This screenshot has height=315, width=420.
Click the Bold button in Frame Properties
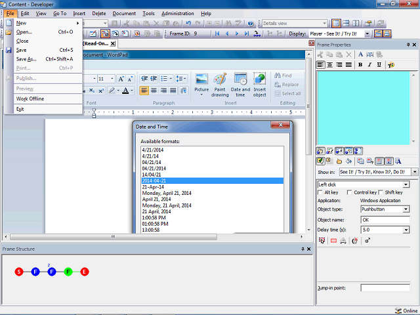pyautogui.click(x=360, y=65)
